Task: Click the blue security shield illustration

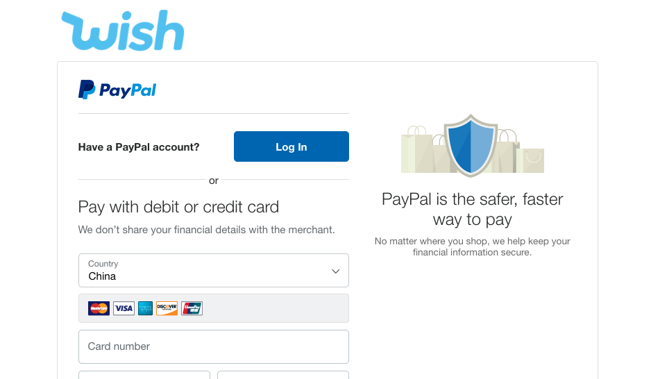Action: coord(471,145)
